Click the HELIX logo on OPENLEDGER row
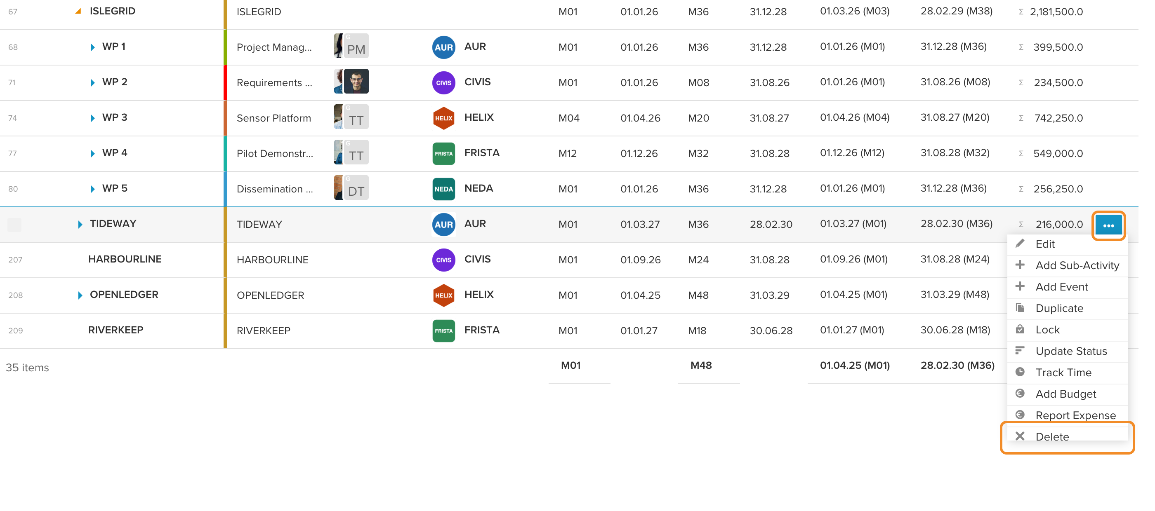1155x511 pixels. click(443, 295)
